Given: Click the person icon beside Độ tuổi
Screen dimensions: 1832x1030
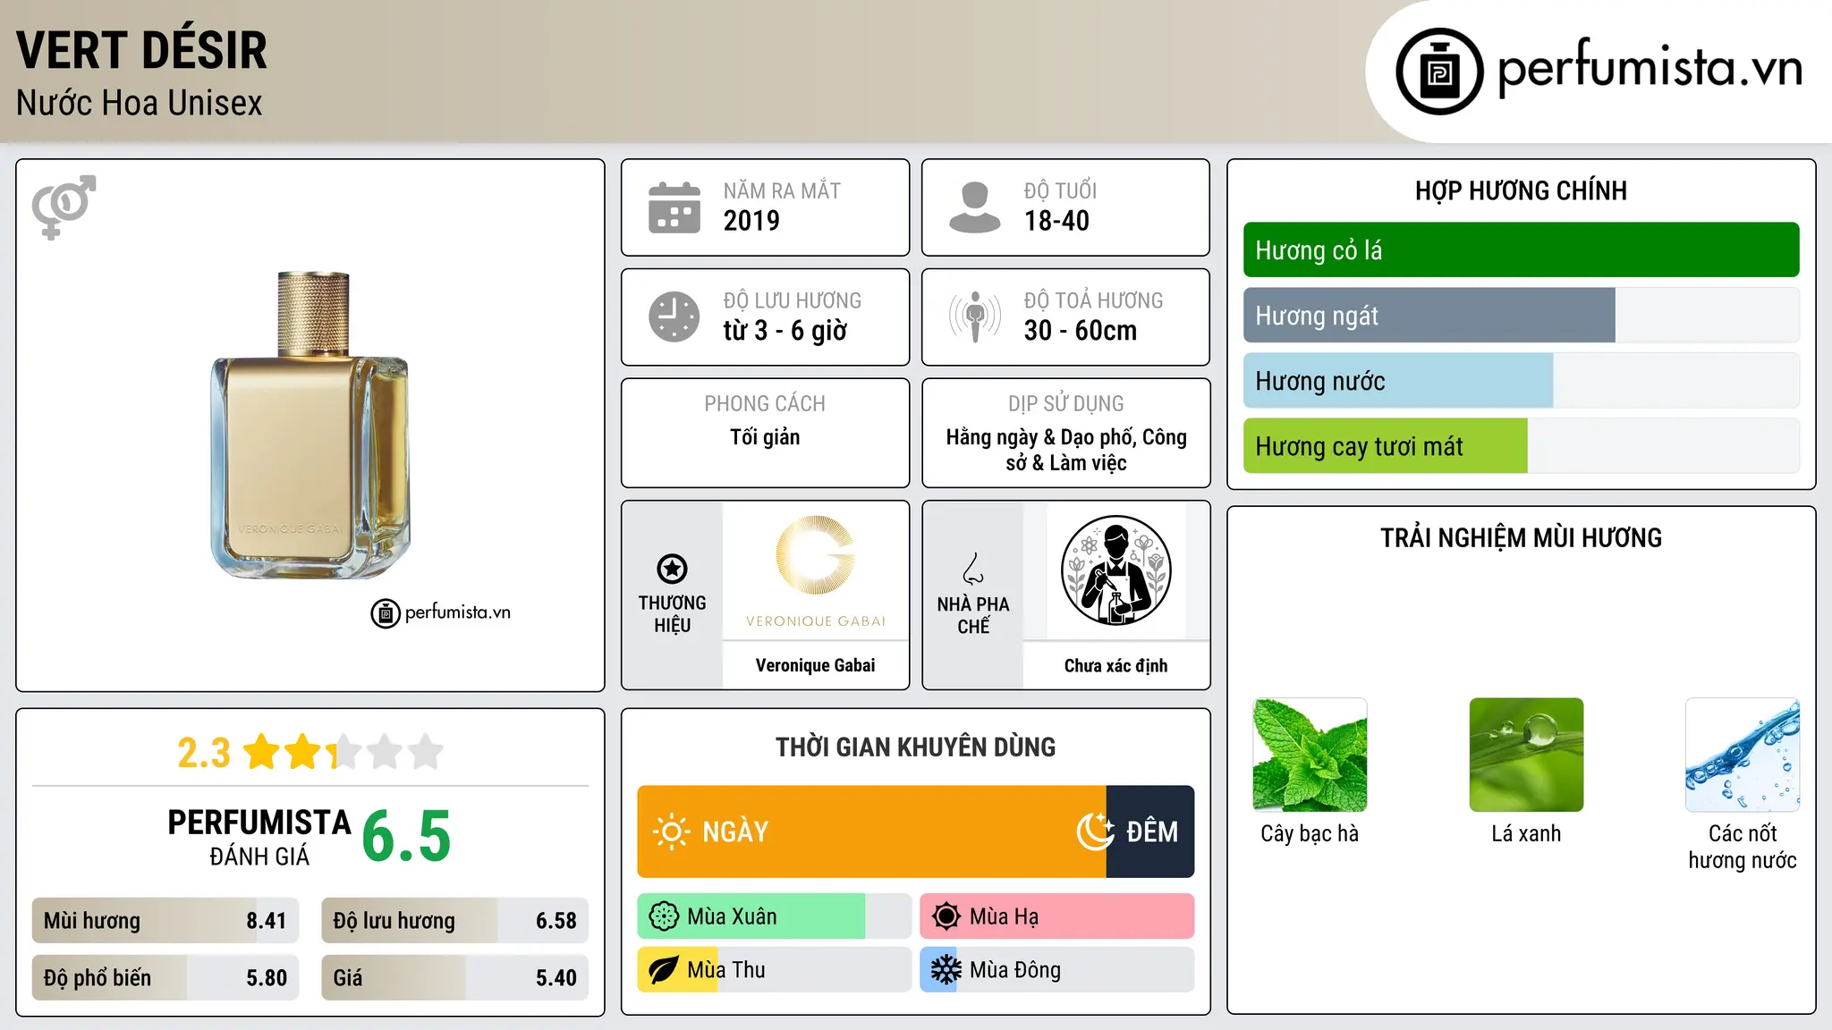Looking at the screenshot, I should pos(974,207).
